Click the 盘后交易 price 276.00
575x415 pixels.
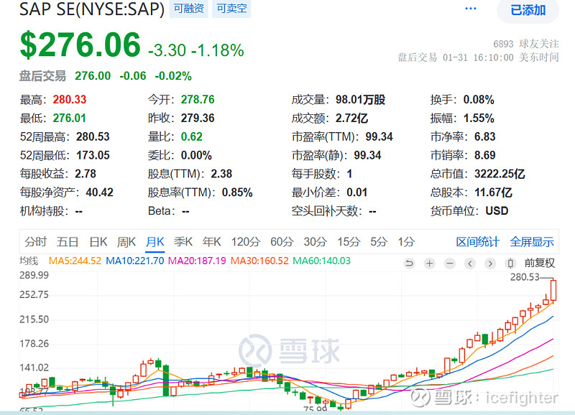(93, 76)
